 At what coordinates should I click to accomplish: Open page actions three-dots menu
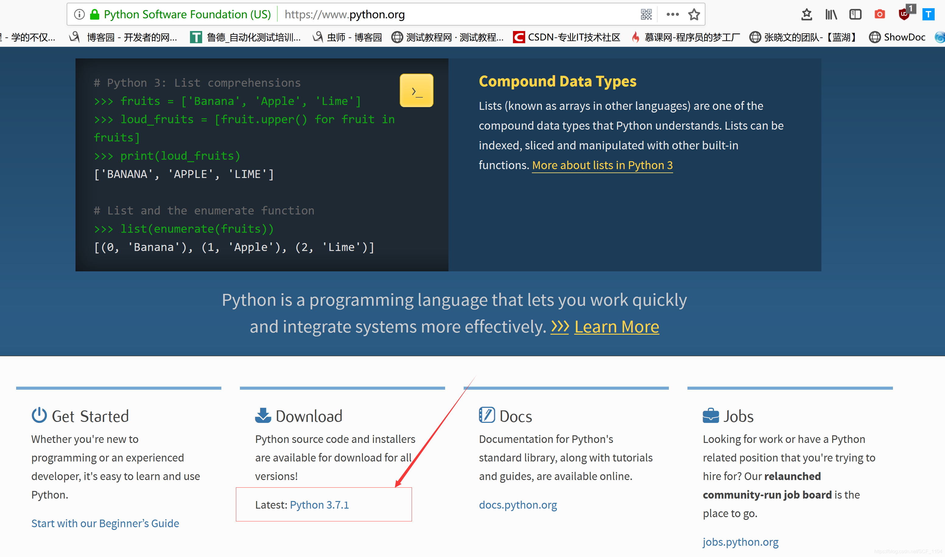(x=672, y=14)
